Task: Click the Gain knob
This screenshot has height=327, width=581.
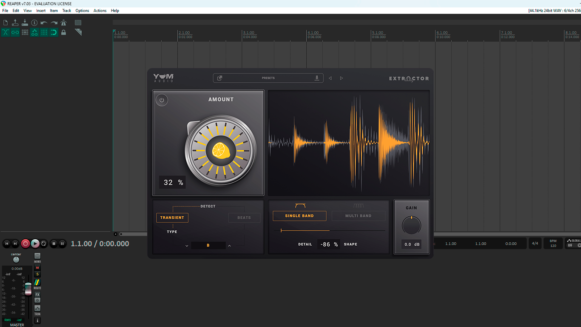Action: pyautogui.click(x=411, y=225)
